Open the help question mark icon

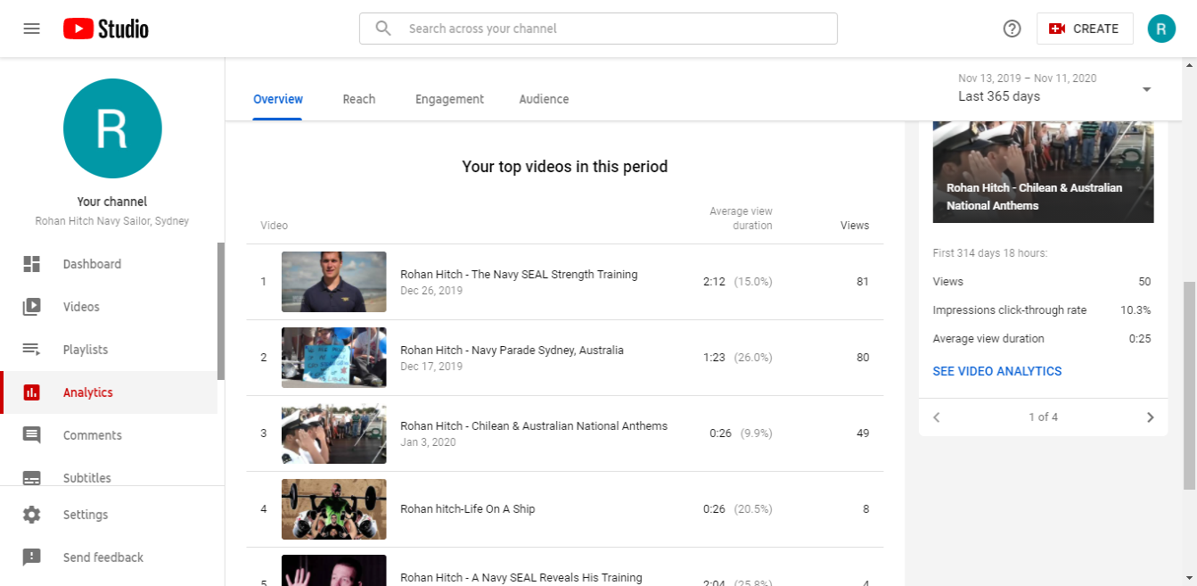[x=1012, y=29]
